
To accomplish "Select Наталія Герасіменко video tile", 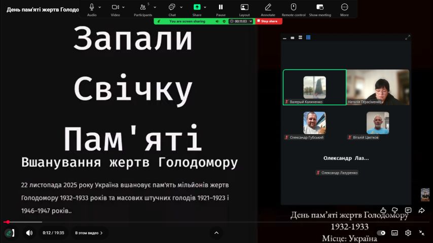I will point(377,87).
